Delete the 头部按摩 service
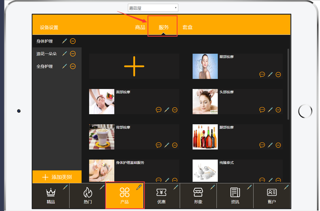Viewport: 320px width, 211px height. click(278, 110)
